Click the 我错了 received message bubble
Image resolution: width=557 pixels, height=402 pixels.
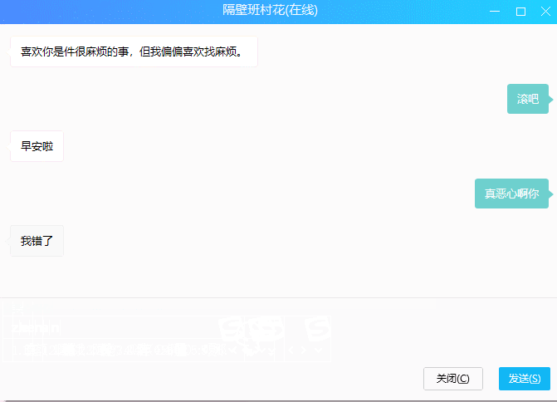click(x=37, y=241)
